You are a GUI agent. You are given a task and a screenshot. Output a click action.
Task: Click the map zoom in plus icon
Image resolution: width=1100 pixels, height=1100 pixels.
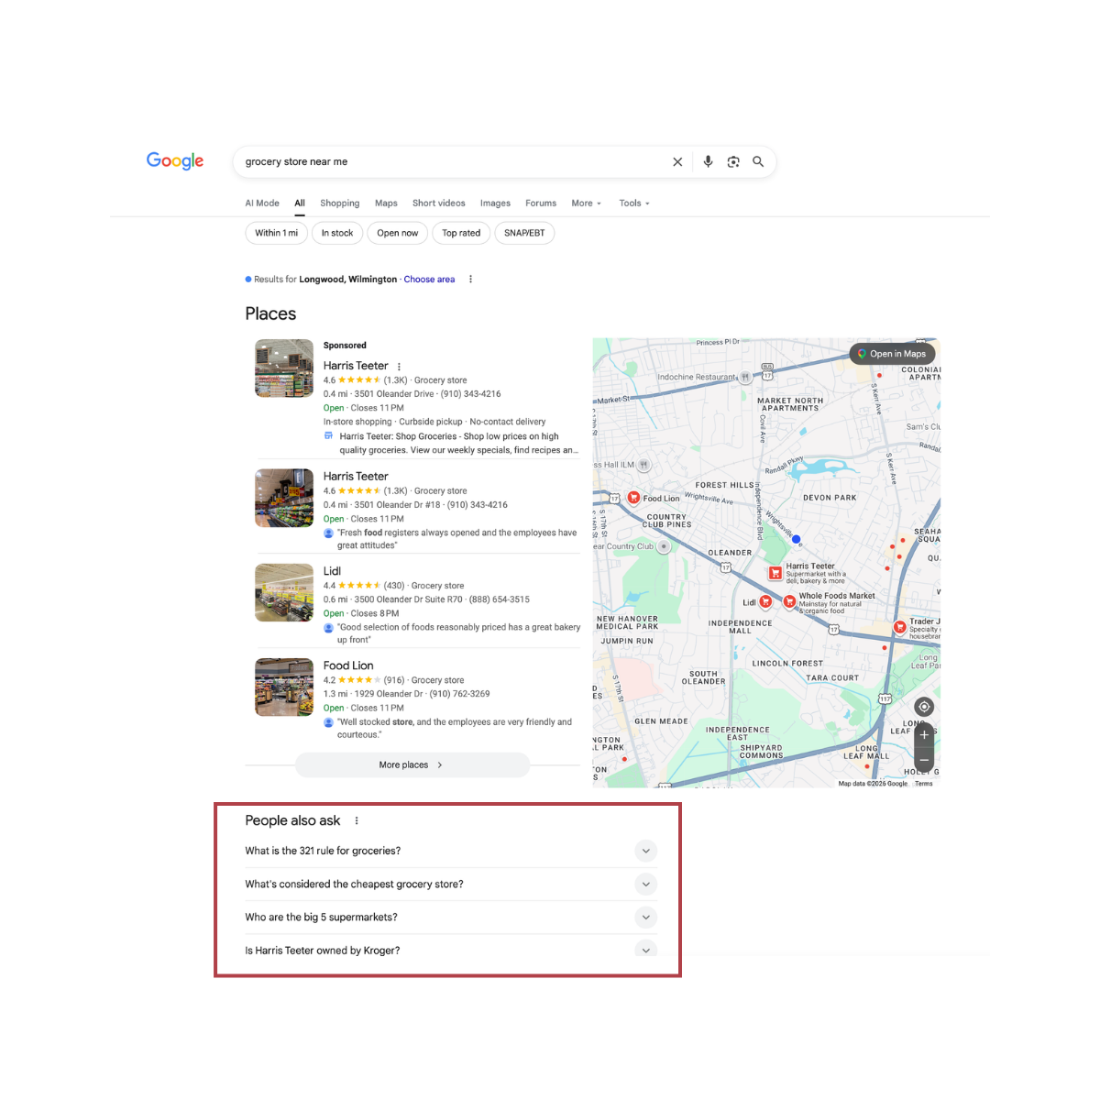click(x=924, y=735)
